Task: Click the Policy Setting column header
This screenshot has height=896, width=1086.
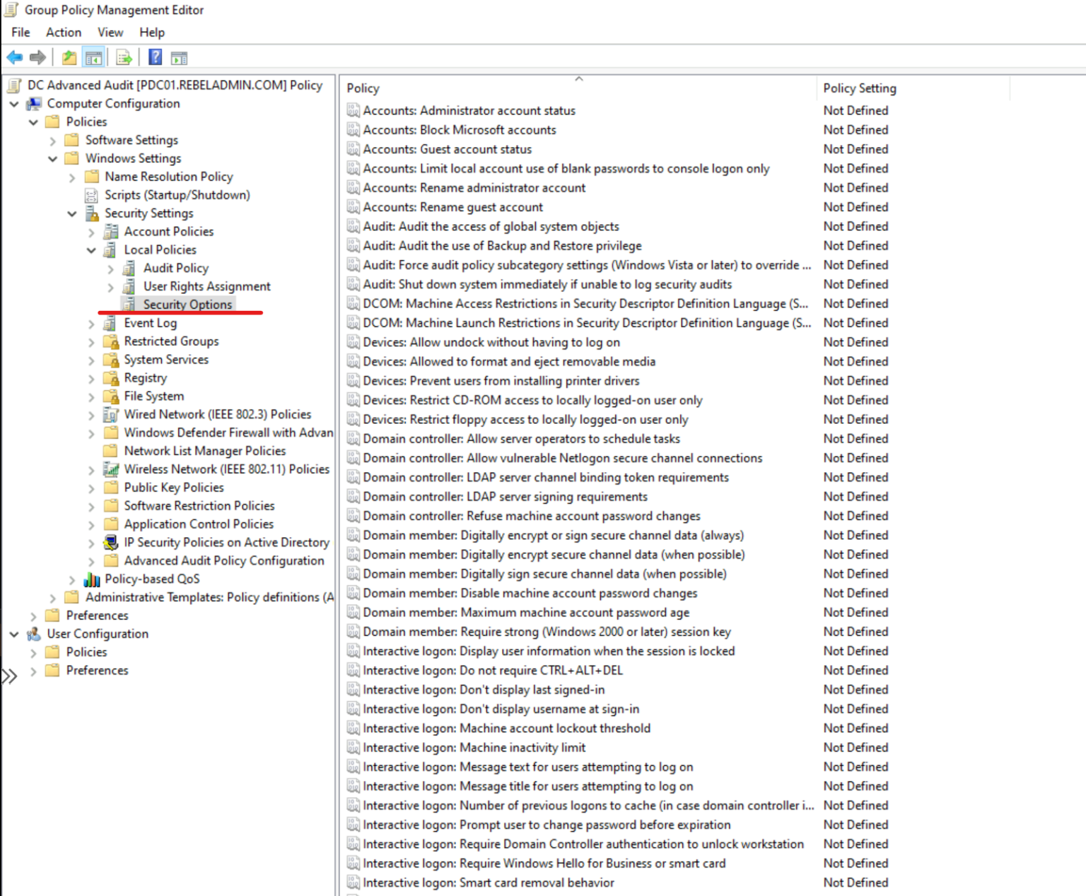Action: point(860,88)
